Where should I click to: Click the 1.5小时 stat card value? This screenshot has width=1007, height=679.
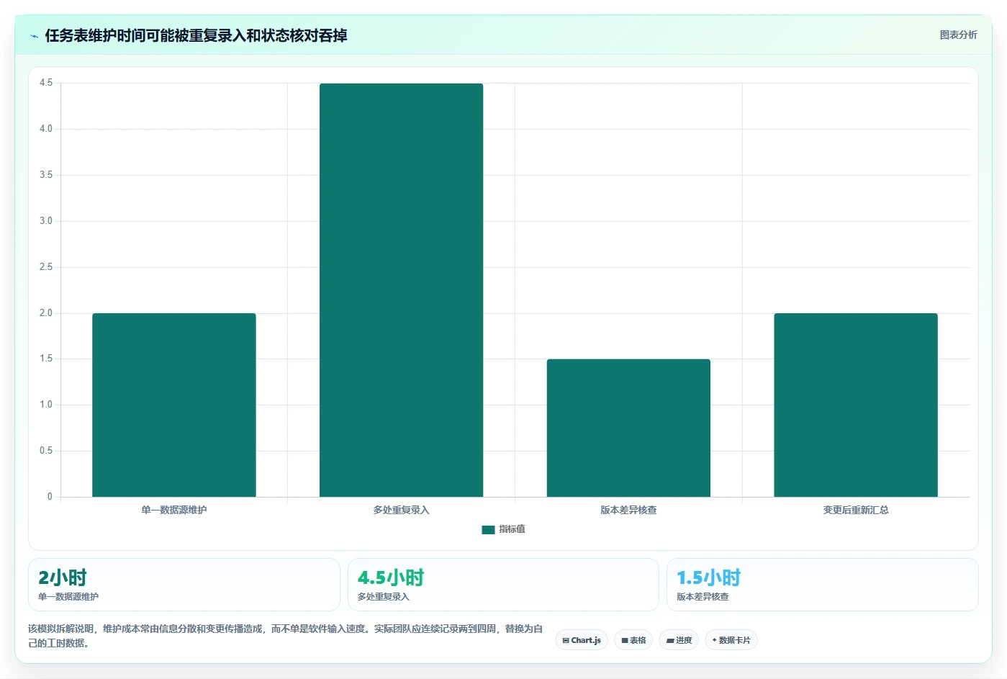709,577
